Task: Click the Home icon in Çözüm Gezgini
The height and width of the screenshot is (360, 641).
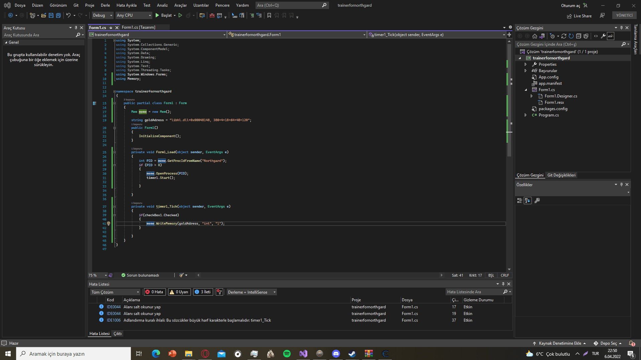Action: (x=535, y=36)
